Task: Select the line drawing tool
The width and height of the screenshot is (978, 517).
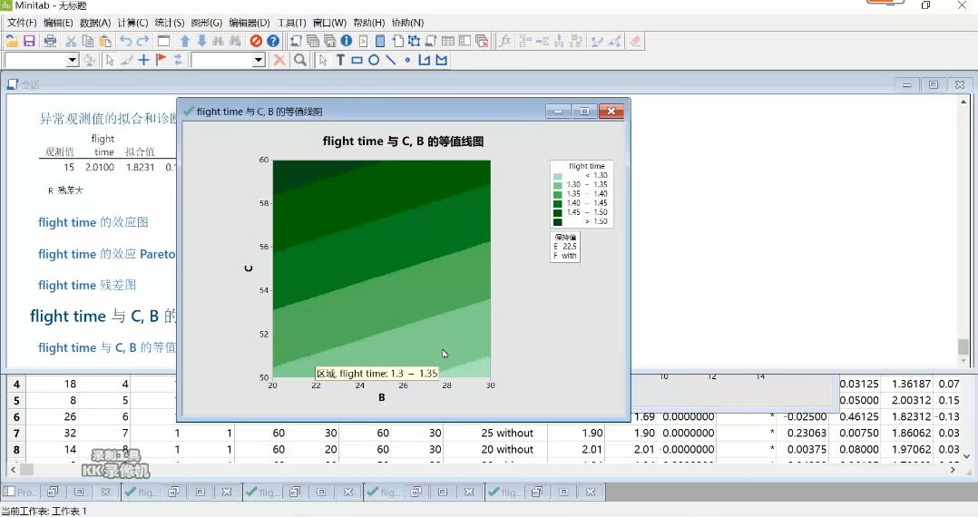Action: (x=390, y=60)
